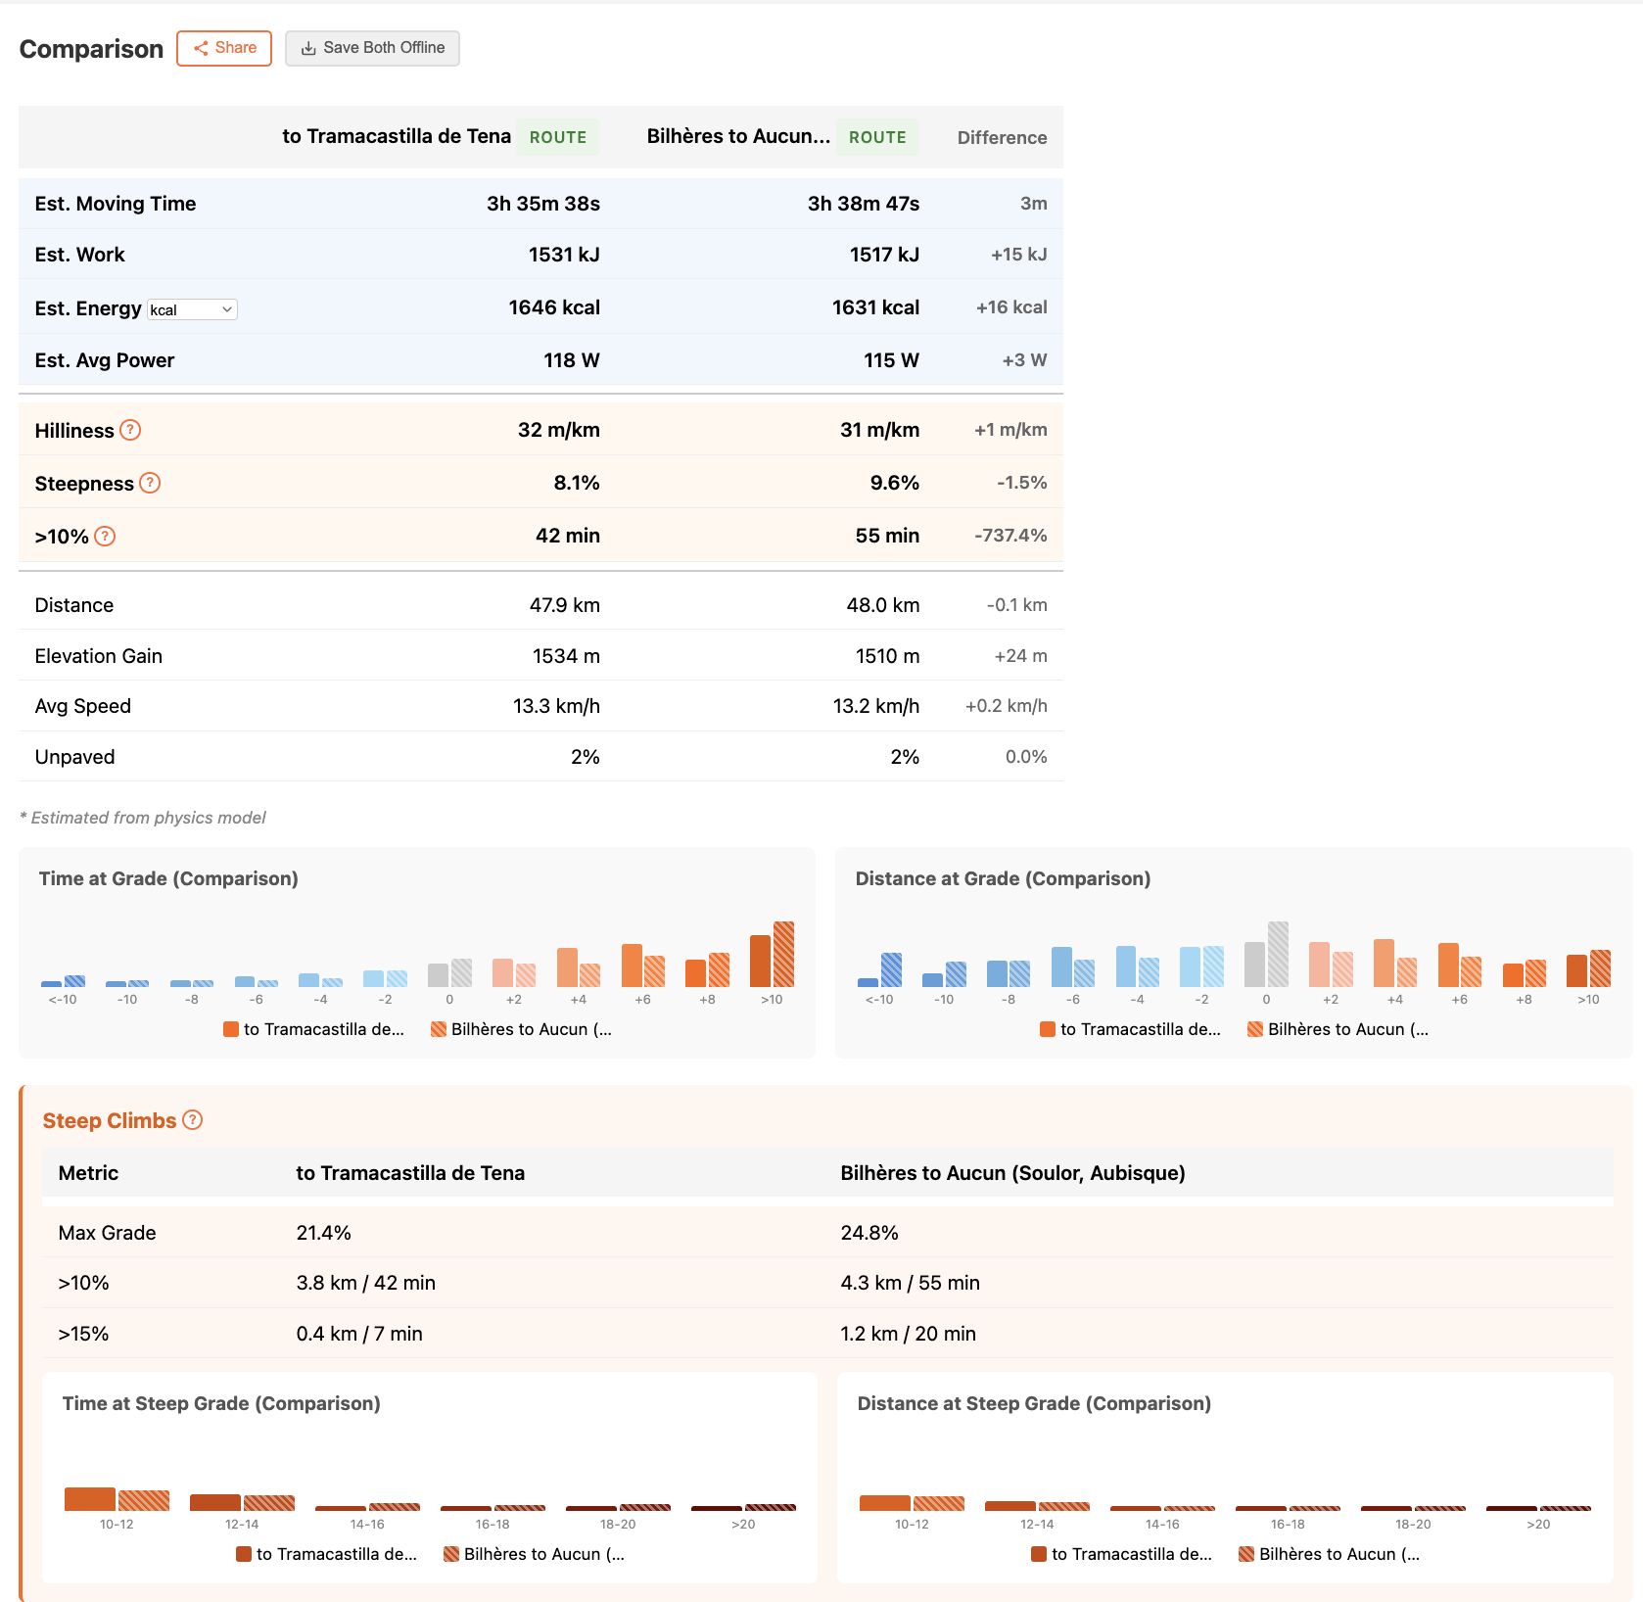1643x1602 pixels.
Task: Toggle Tramacastilla legend in Time at Steep Grade
Action: click(x=326, y=1554)
